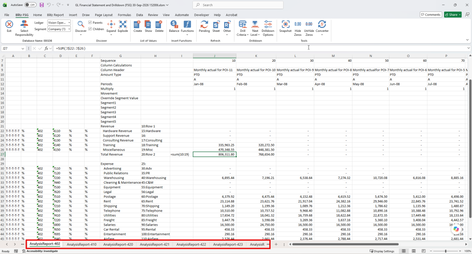The width and height of the screenshot is (472, 254).
Task: Toggle the Children checkbox
Action: pyautogui.click(x=90, y=29)
